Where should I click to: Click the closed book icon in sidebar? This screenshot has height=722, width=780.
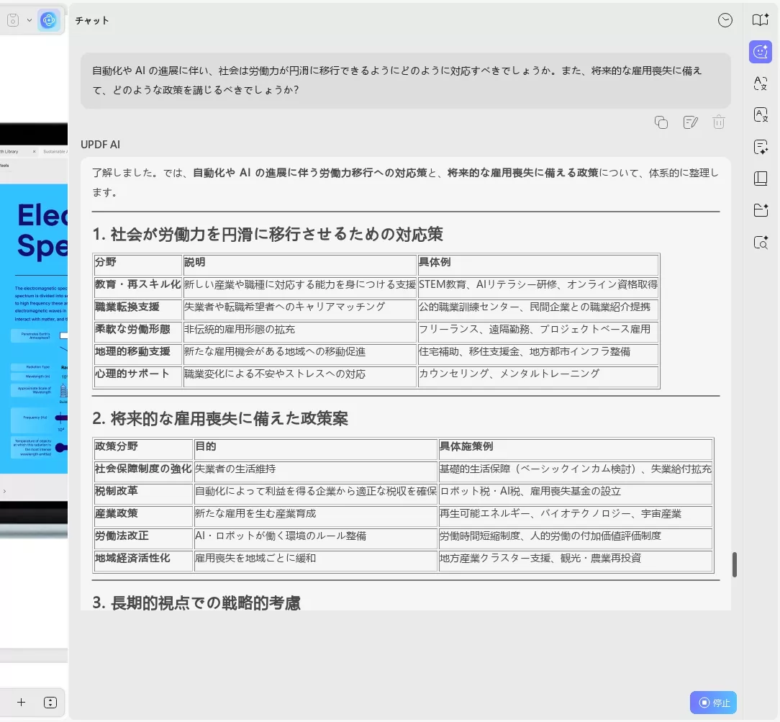[761, 179]
